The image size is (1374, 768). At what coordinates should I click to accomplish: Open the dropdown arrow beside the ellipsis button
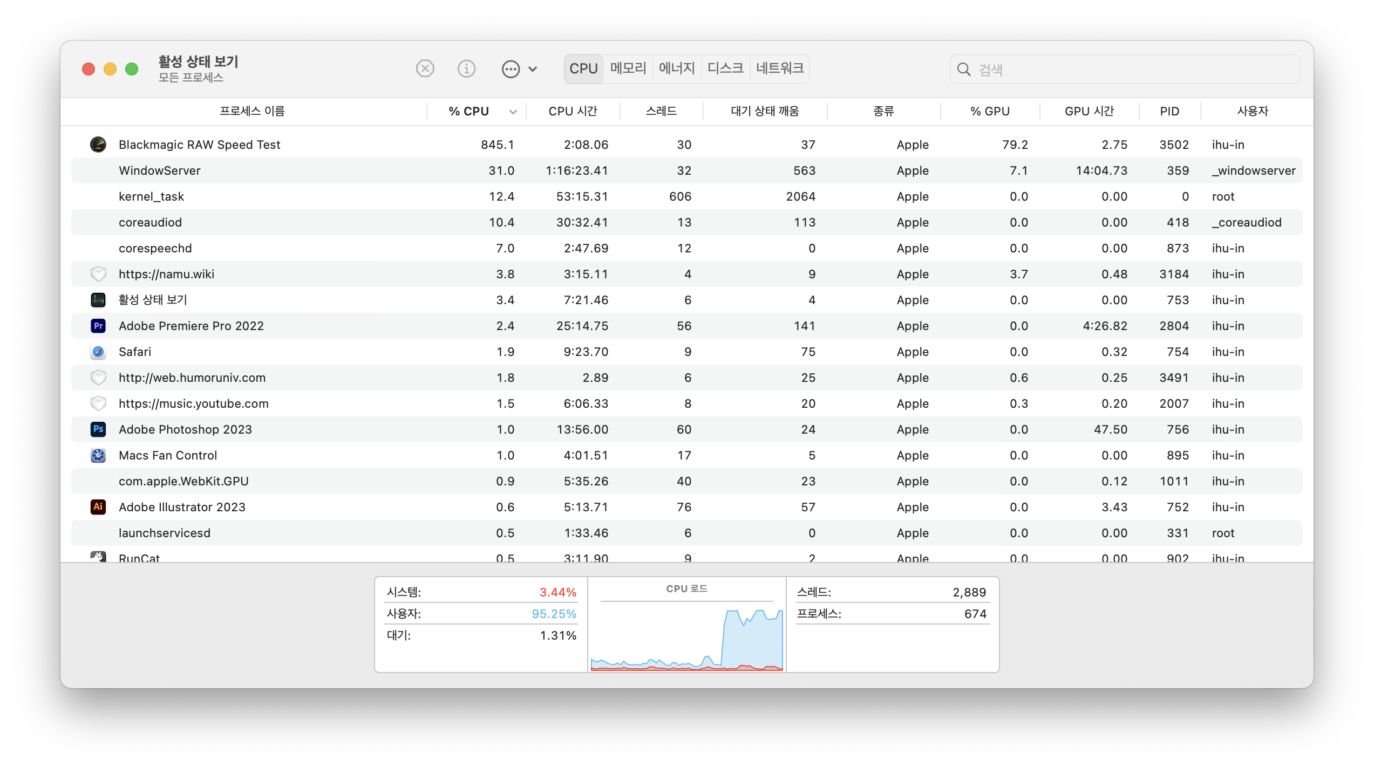coord(533,69)
